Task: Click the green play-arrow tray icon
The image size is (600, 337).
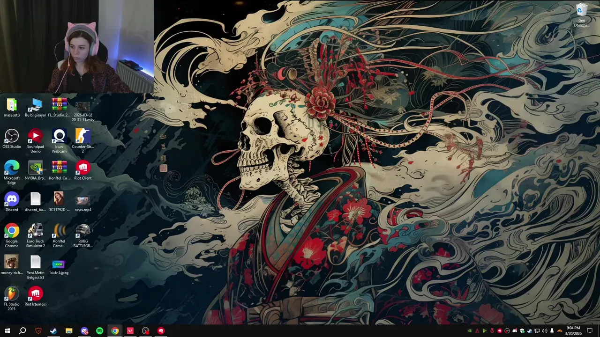Action: tap(485, 331)
